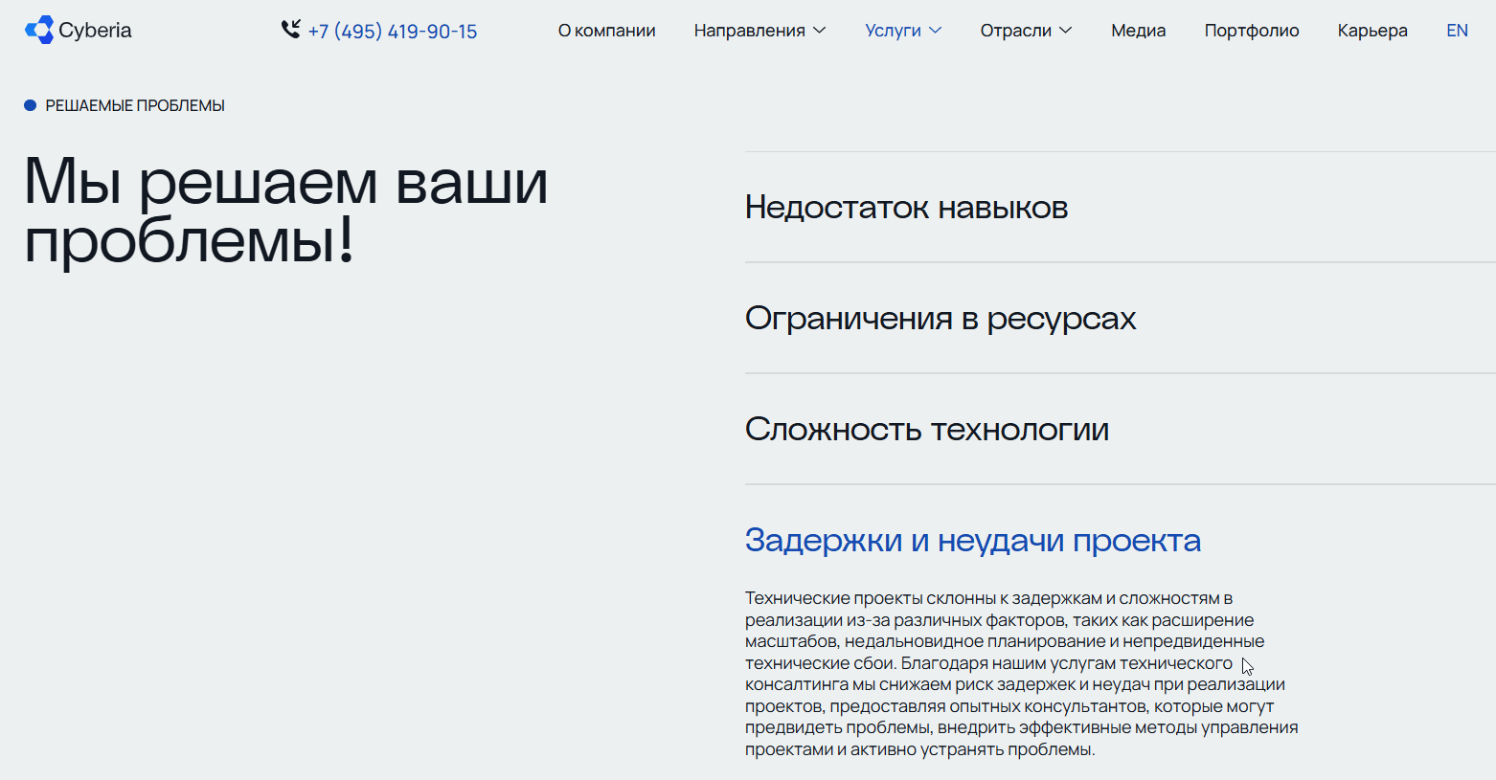Switch the site language to EN
Screen dimensions: 1496x780
1457,30
